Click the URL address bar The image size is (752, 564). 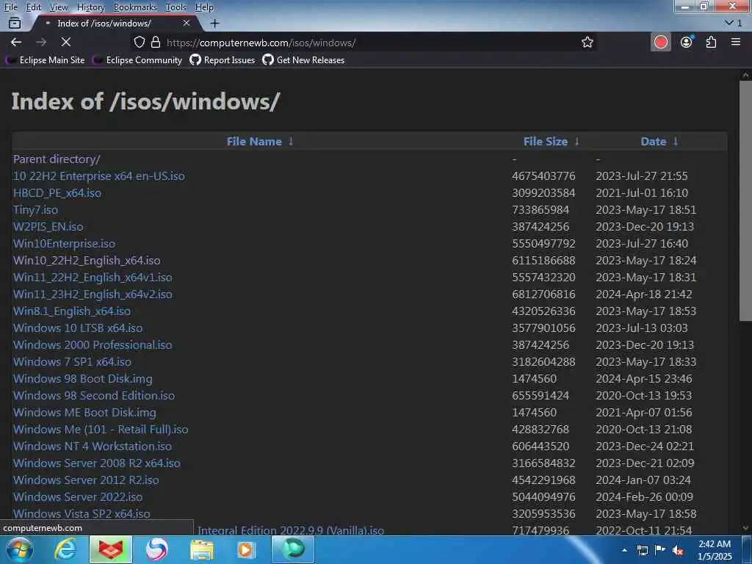[x=364, y=42]
